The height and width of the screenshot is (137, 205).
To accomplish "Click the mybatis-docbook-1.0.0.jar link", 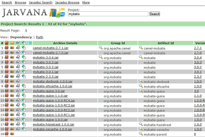I will point(53,81).
